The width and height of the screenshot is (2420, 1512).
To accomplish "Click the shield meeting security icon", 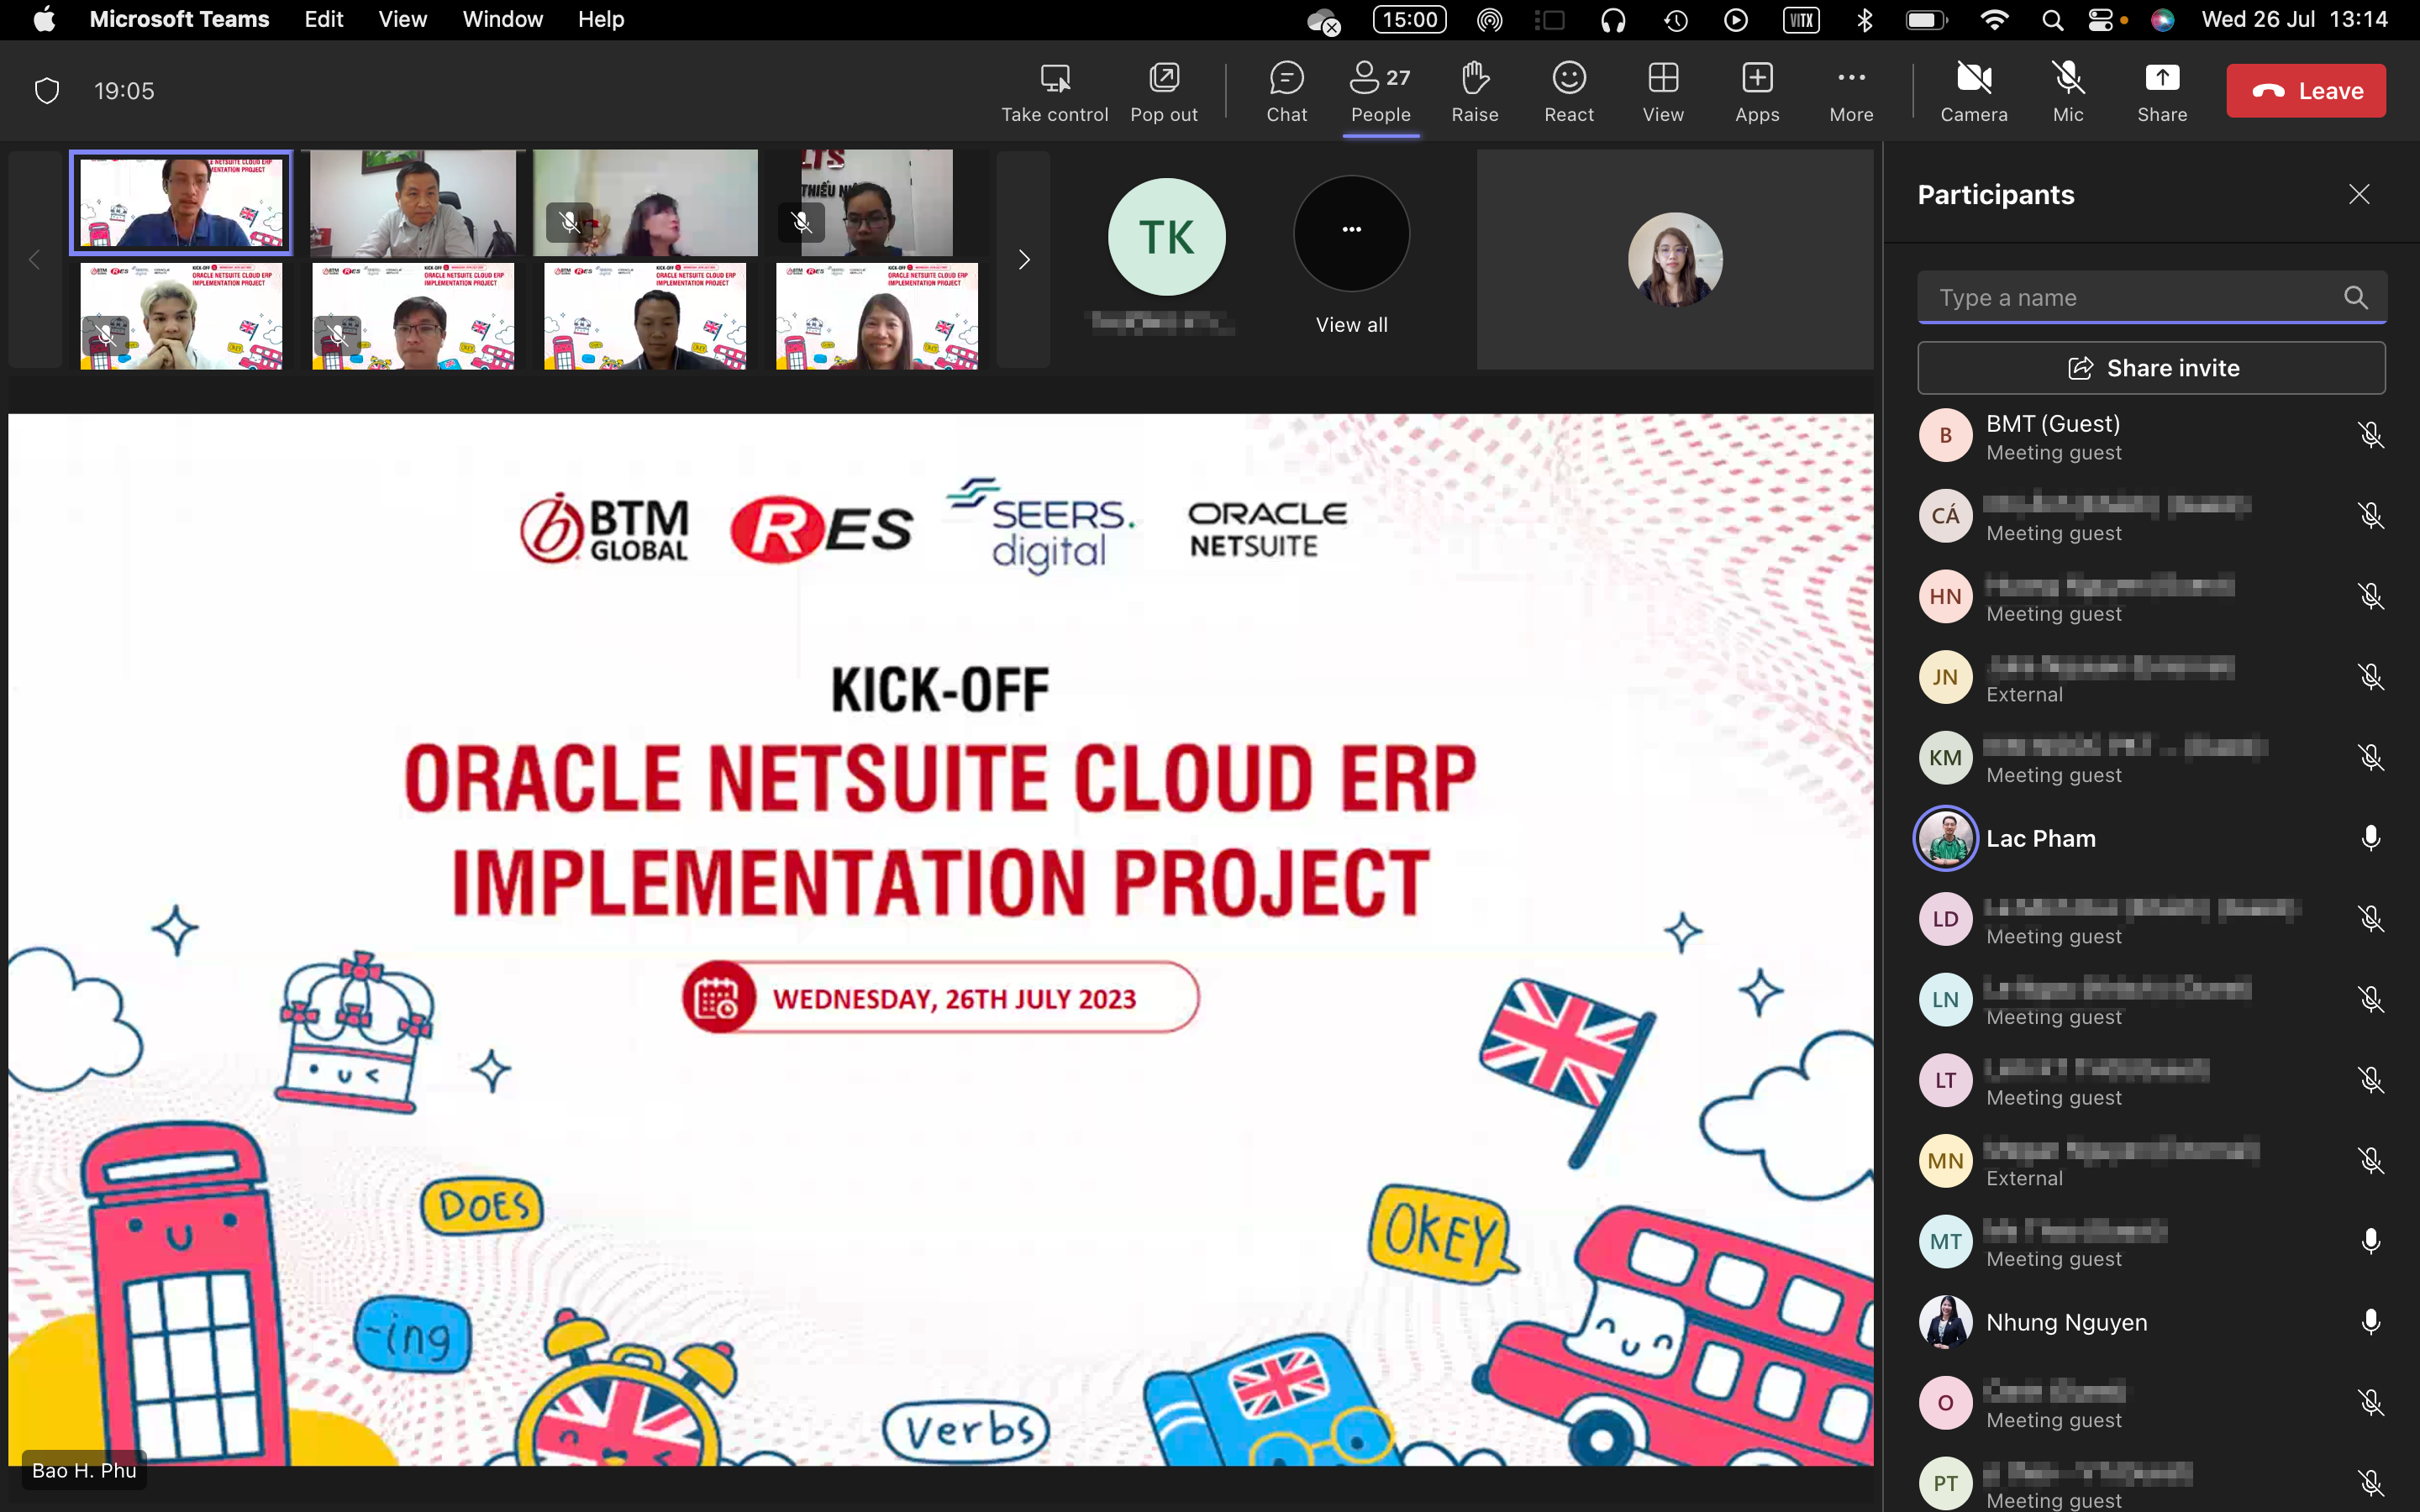I will pyautogui.click(x=47, y=91).
